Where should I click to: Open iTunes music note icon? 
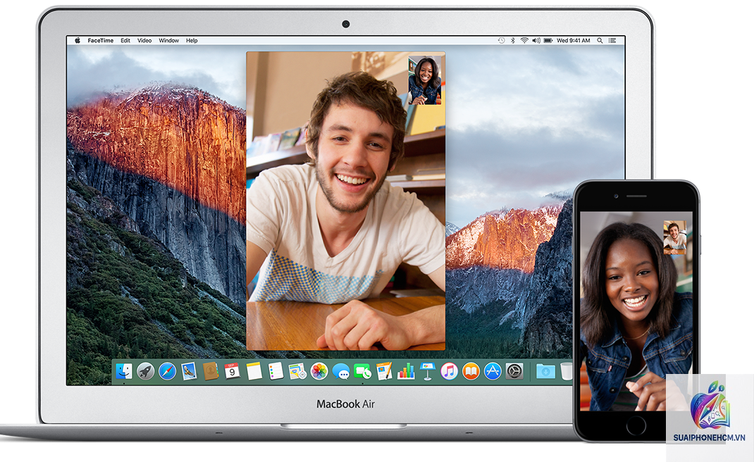449,371
